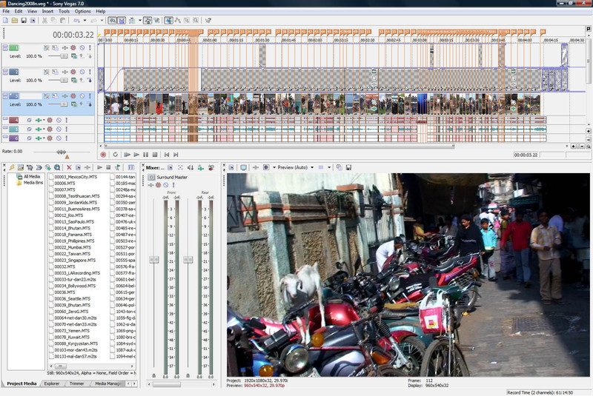The width and height of the screenshot is (593, 396).
Task: Switch to the Explorer tab
Action: click(51, 383)
